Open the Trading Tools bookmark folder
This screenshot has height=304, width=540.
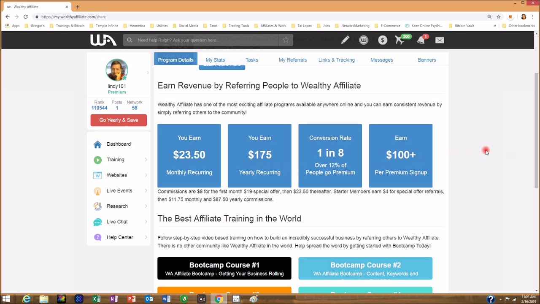pyautogui.click(x=235, y=26)
